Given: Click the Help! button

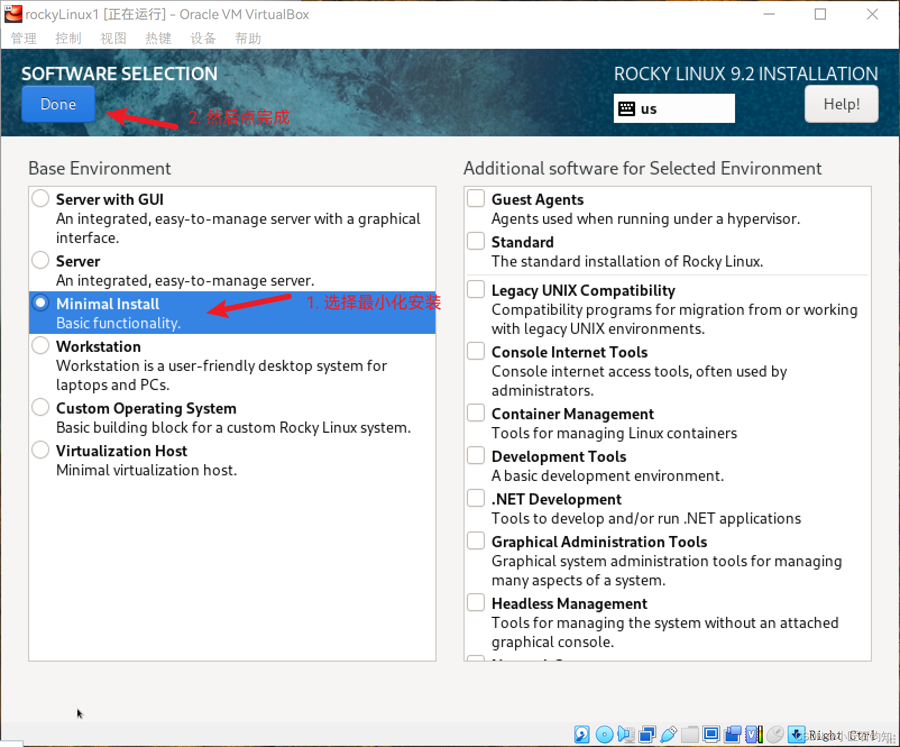Looking at the screenshot, I should coord(842,104).
